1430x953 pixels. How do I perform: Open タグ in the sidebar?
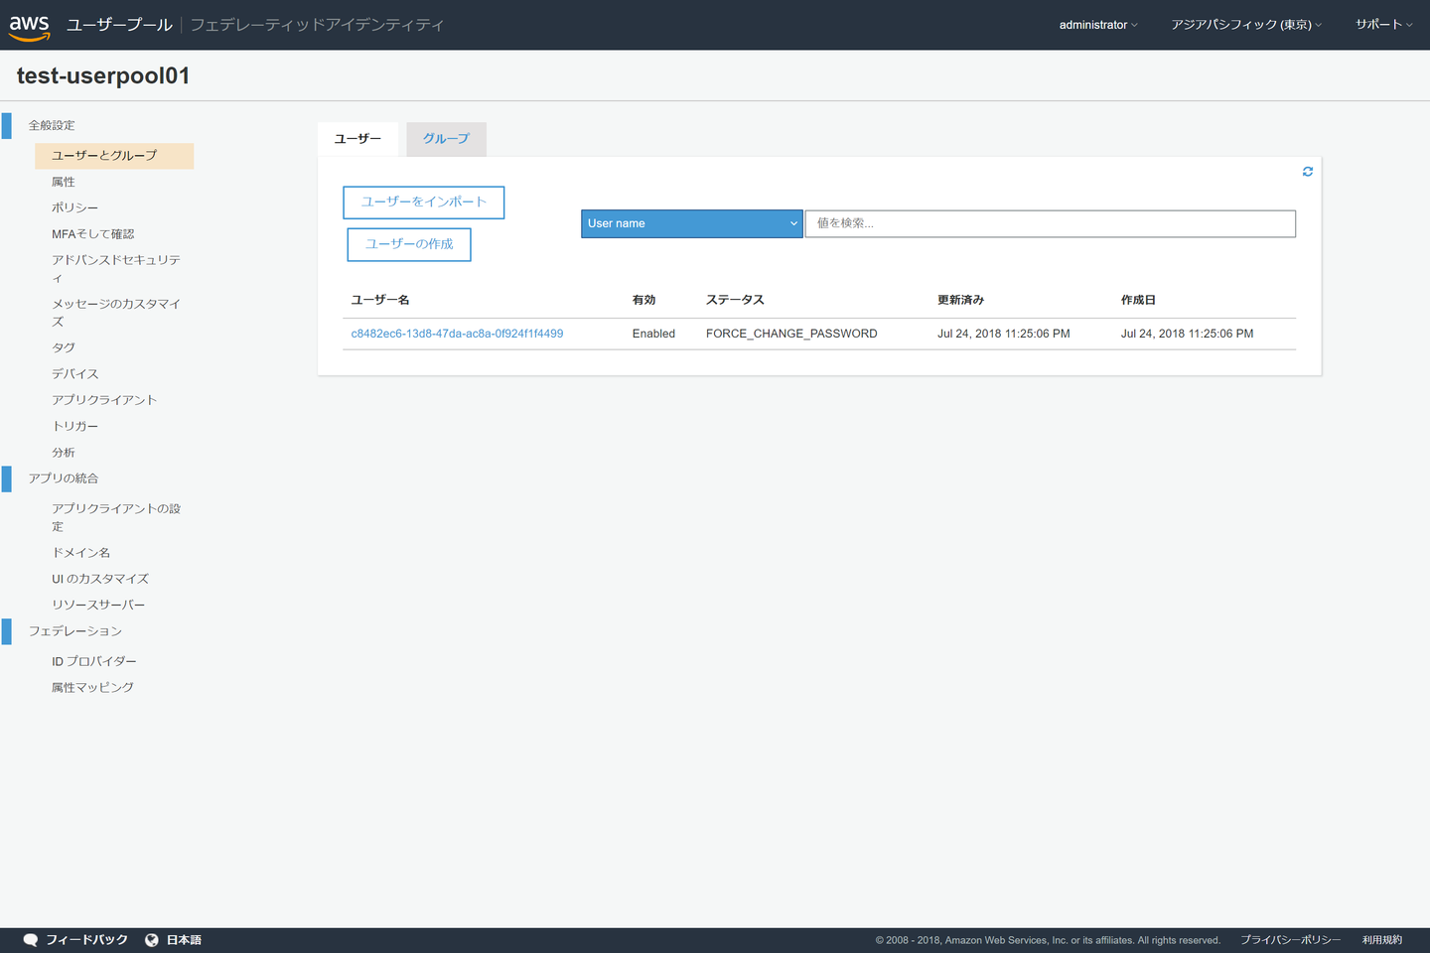(x=64, y=347)
